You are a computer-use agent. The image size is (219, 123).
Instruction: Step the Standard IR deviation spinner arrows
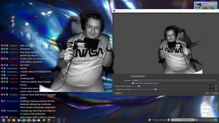pos(216,89)
